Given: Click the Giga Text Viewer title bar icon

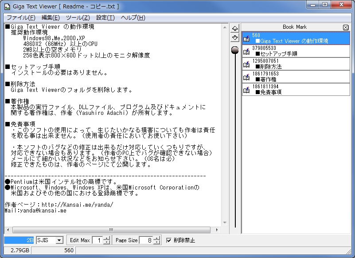Looking at the screenshot, I should tap(7, 5).
